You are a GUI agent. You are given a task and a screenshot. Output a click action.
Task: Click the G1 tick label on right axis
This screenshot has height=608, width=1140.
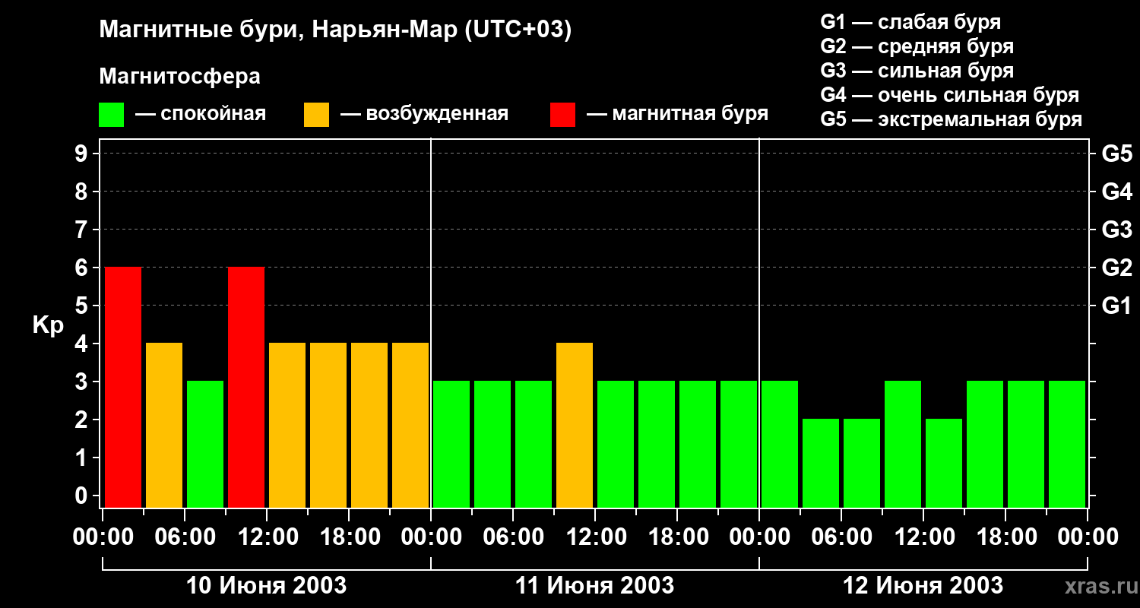(1117, 306)
